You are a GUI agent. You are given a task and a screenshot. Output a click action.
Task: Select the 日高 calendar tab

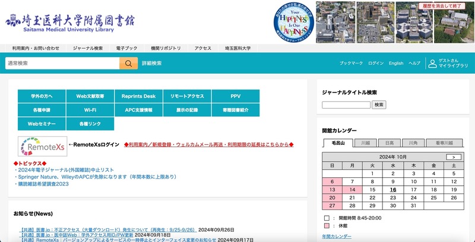(389, 143)
